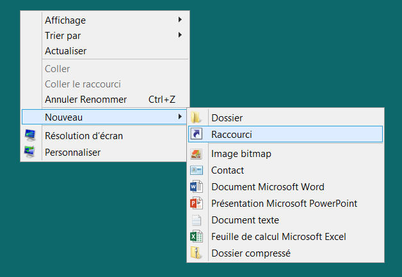402x277 pixels.
Task: Click the blank Document texte icon
Action: pos(197,220)
